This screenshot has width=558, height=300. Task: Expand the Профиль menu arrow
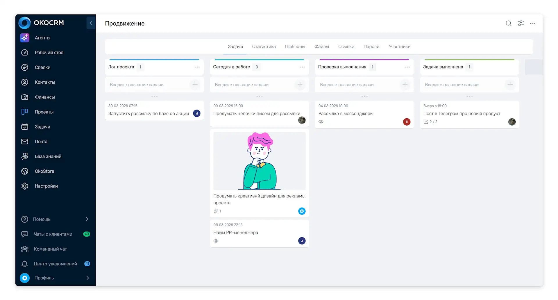click(x=88, y=278)
